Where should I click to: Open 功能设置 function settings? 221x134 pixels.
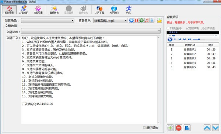click(38, 10)
